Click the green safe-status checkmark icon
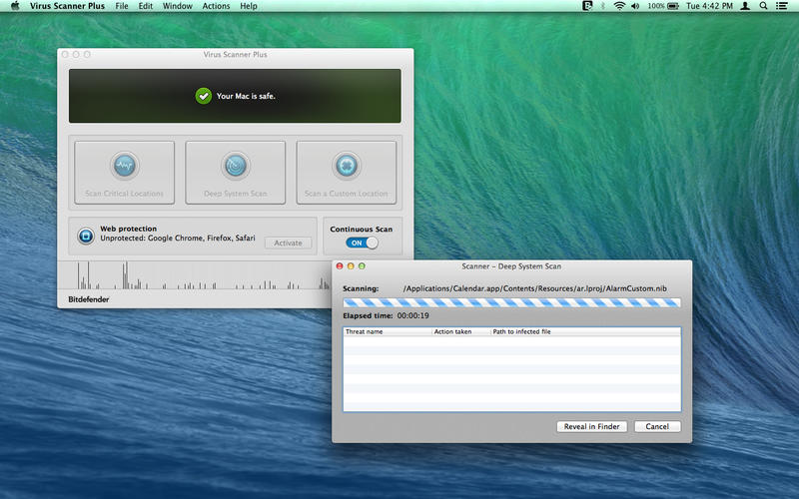 click(x=204, y=96)
